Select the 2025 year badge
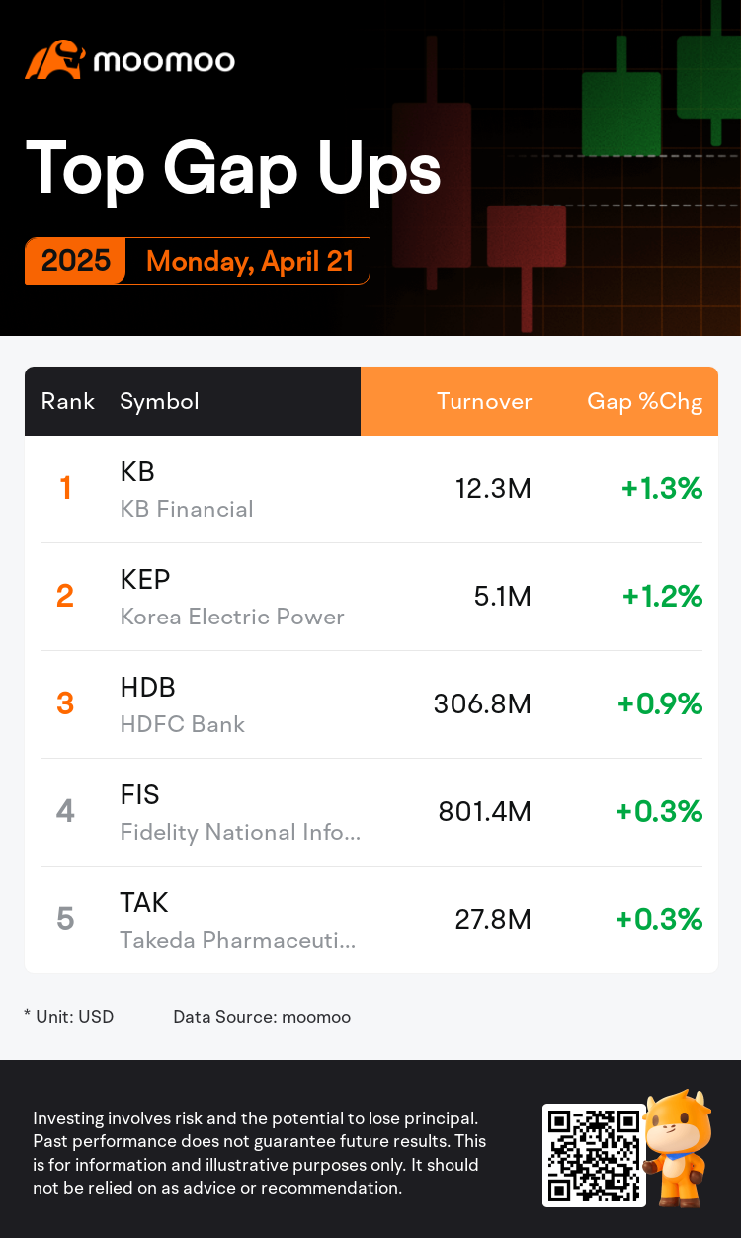The width and height of the screenshot is (741, 1238). [x=75, y=261]
